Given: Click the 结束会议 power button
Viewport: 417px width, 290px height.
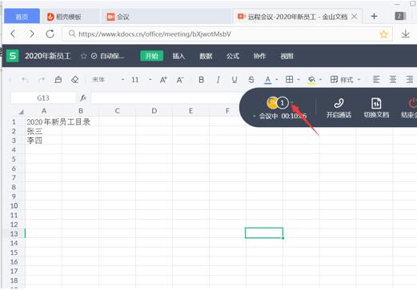Looking at the screenshot, I should point(409,108).
